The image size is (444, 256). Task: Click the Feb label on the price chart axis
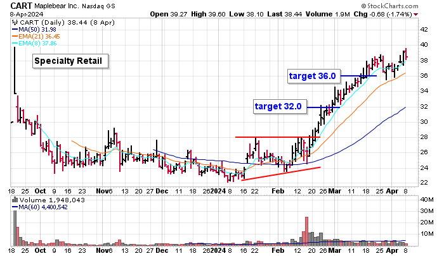[x=278, y=191]
